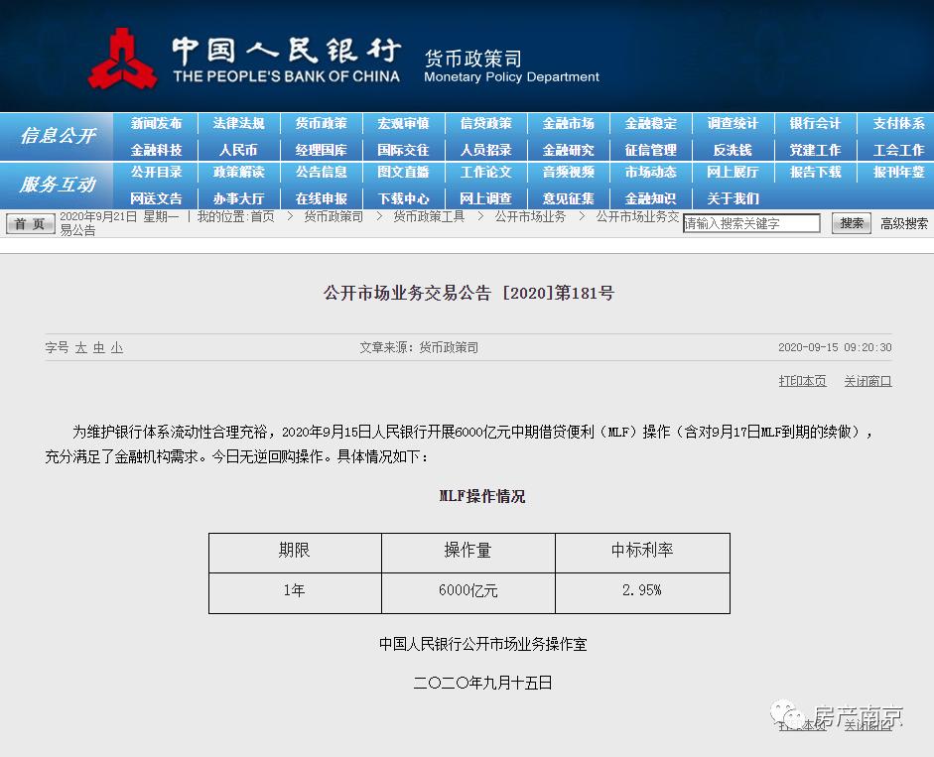
Task: Open the 货币政策 menu item
Action: pyautogui.click(x=321, y=123)
